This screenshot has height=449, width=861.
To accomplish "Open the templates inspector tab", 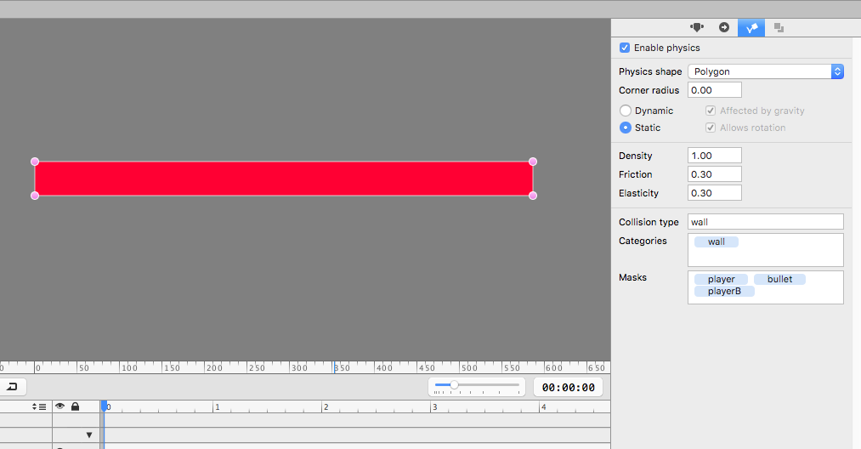I will tap(779, 27).
